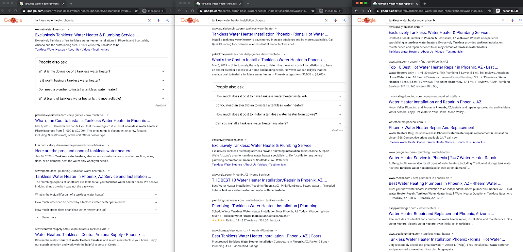This screenshot has height=252, width=523.
Task: Close the 'tankless water heater repair' tab
Action: pos(417,4)
